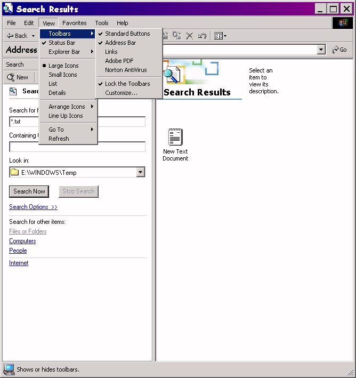Open the Look in dropdown arrow
Image resolution: width=356 pixels, height=378 pixels.
pos(140,172)
